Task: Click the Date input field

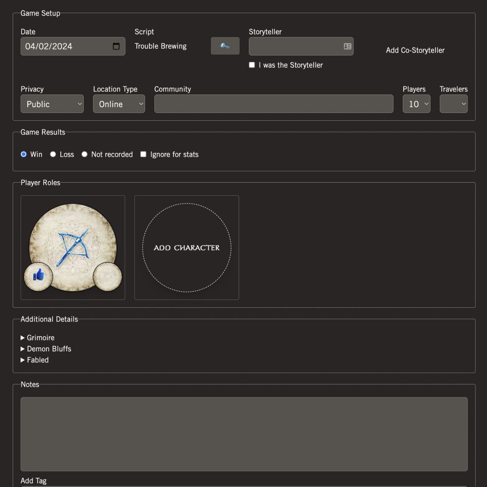Action: [73, 46]
